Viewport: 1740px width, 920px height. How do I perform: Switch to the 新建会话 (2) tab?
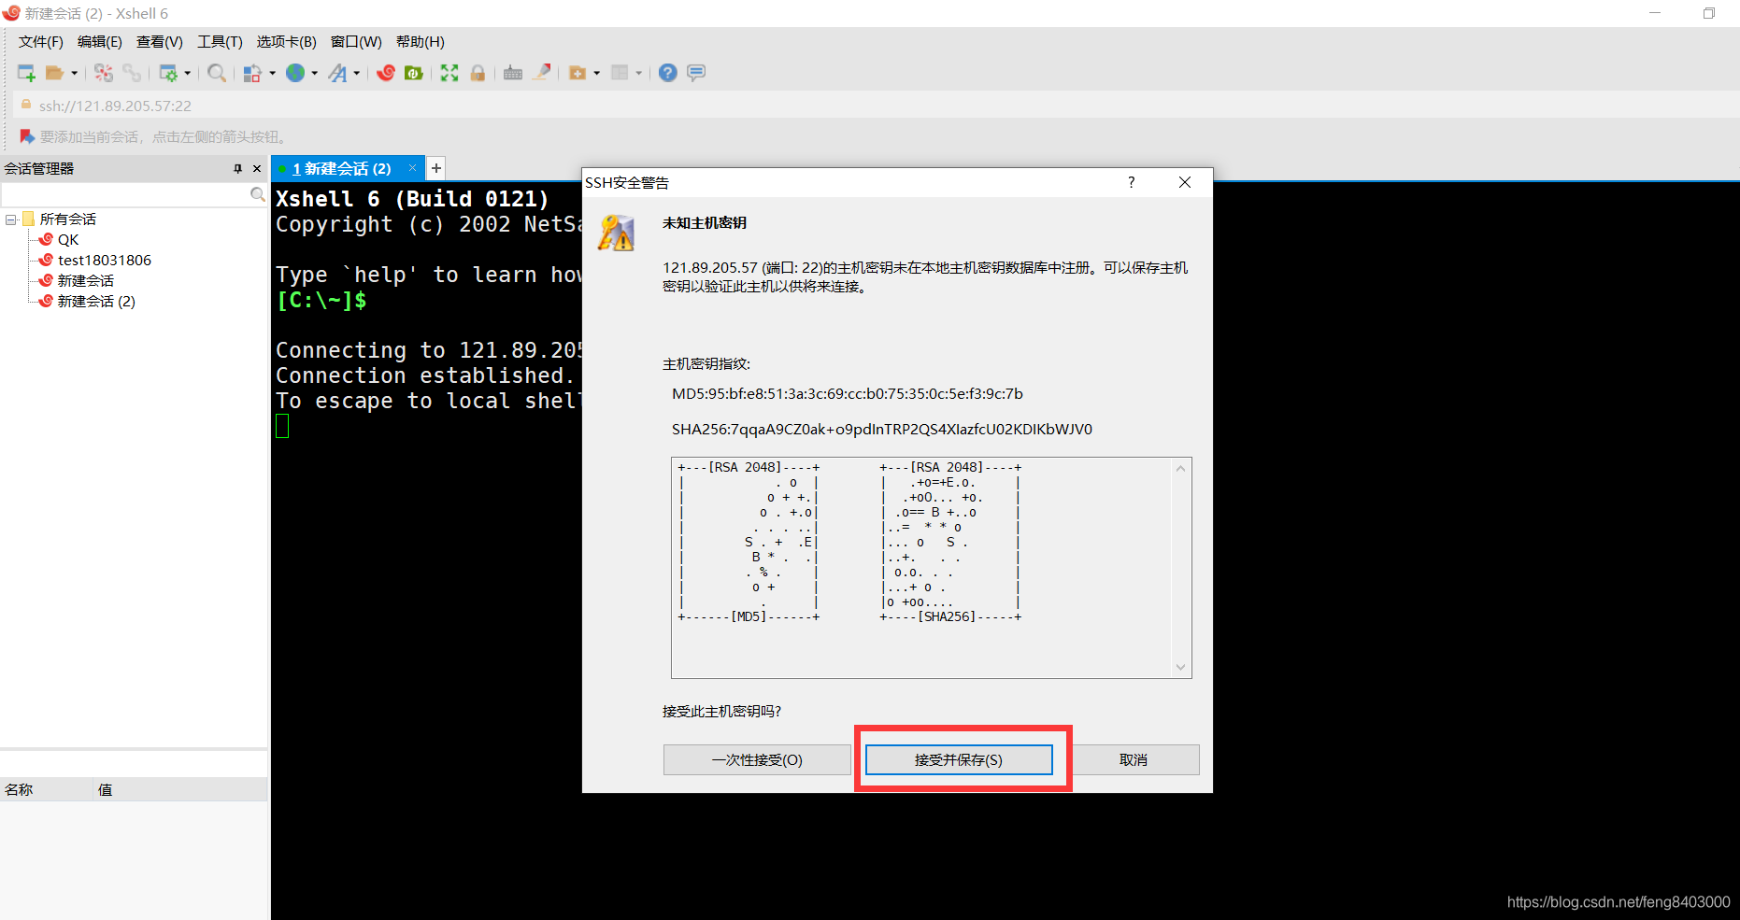342,168
